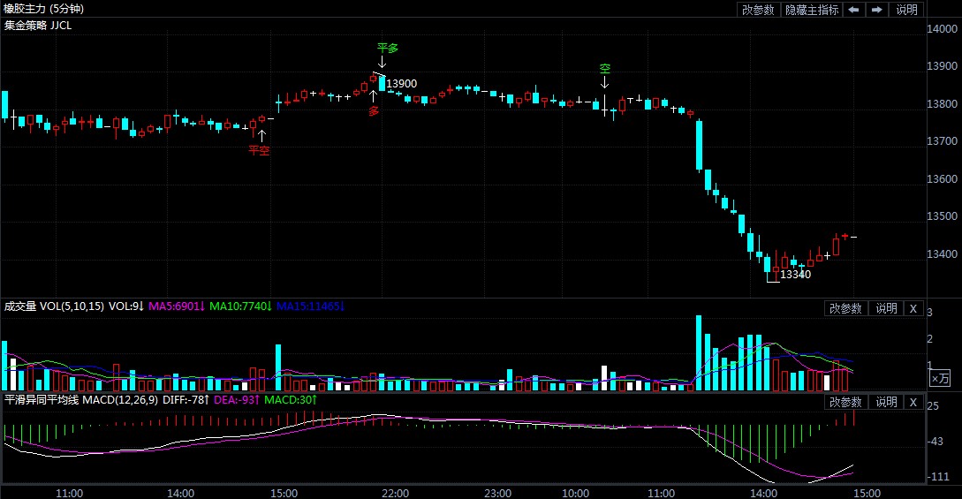Click the 成交量 VOL(5,10,15) label
Viewport: 962px width, 499px height.
pyautogui.click(x=54, y=306)
